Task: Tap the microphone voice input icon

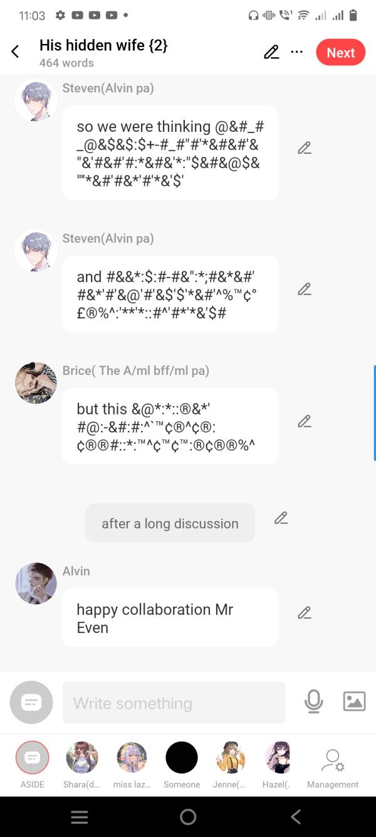Action: point(313,701)
